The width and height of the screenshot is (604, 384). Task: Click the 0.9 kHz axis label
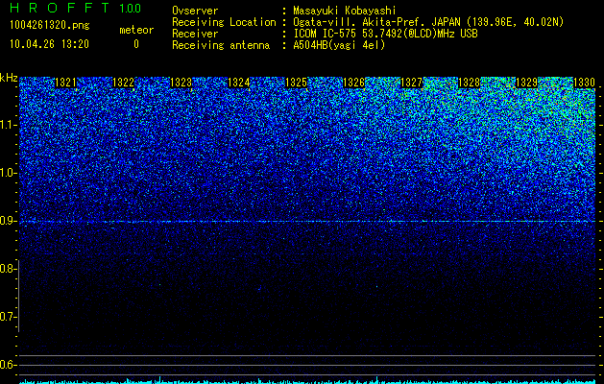tap(8, 221)
